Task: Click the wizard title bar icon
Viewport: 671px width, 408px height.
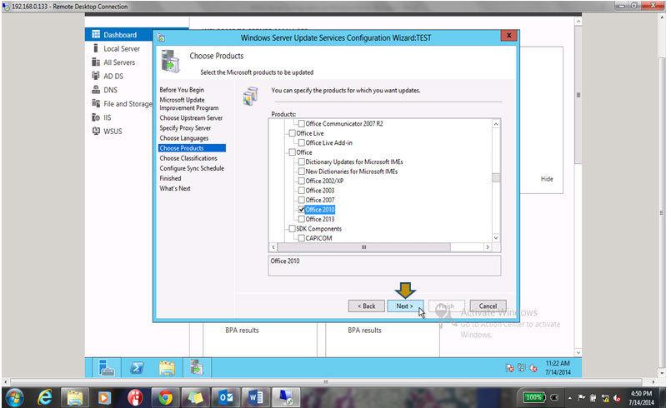Action: [x=161, y=37]
